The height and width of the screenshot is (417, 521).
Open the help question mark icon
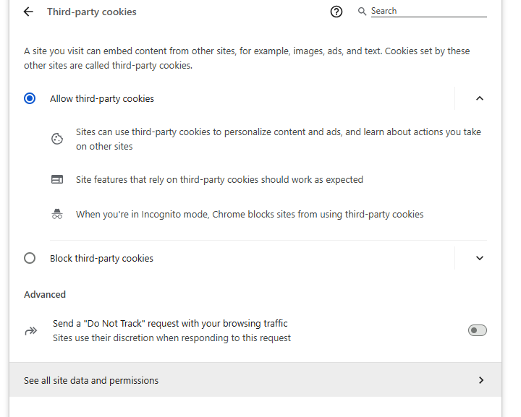click(x=336, y=12)
